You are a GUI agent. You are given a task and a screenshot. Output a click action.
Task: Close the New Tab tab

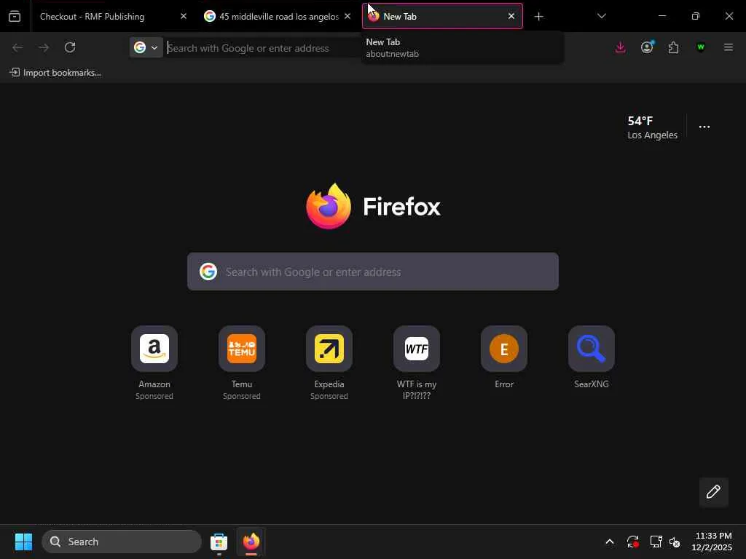511,16
